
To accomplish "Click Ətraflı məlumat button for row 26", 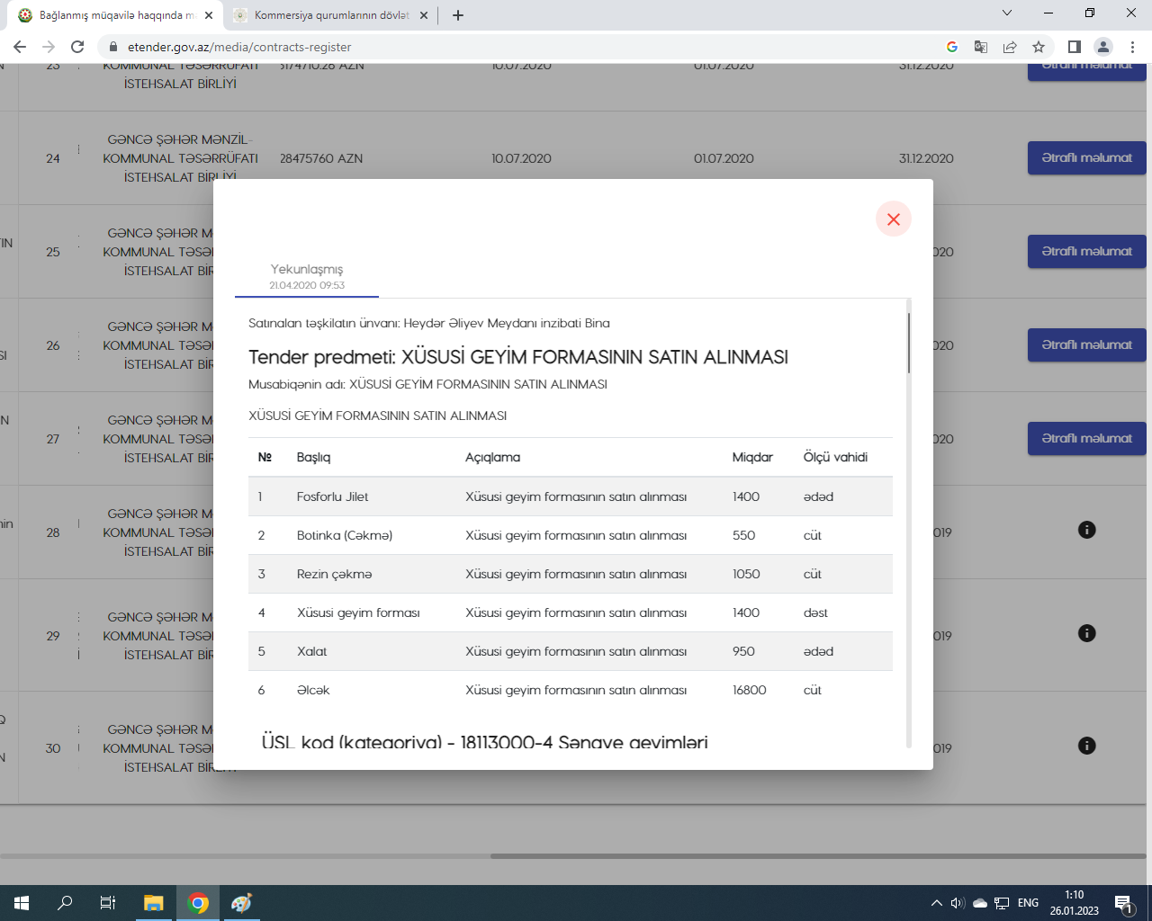I will (x=1086, y=345).
